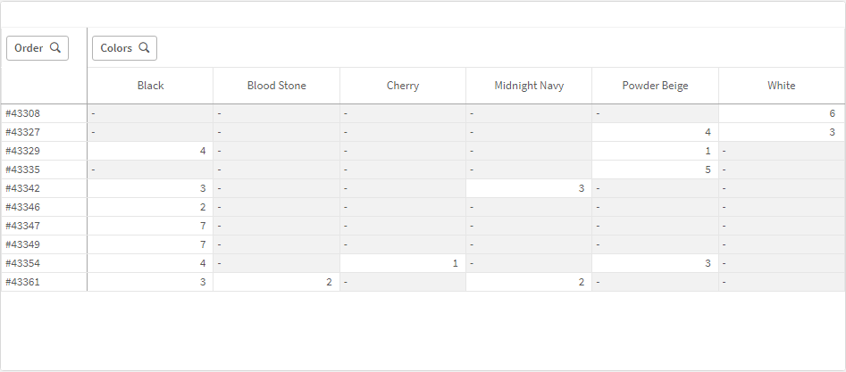Select order row #43327
Viewport: 846px width, 372px height.
coord(22,132)
